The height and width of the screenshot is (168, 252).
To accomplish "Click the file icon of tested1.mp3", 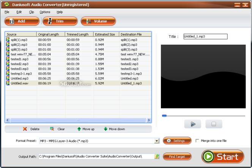I will pyautogui.click(x=8, y=59).
